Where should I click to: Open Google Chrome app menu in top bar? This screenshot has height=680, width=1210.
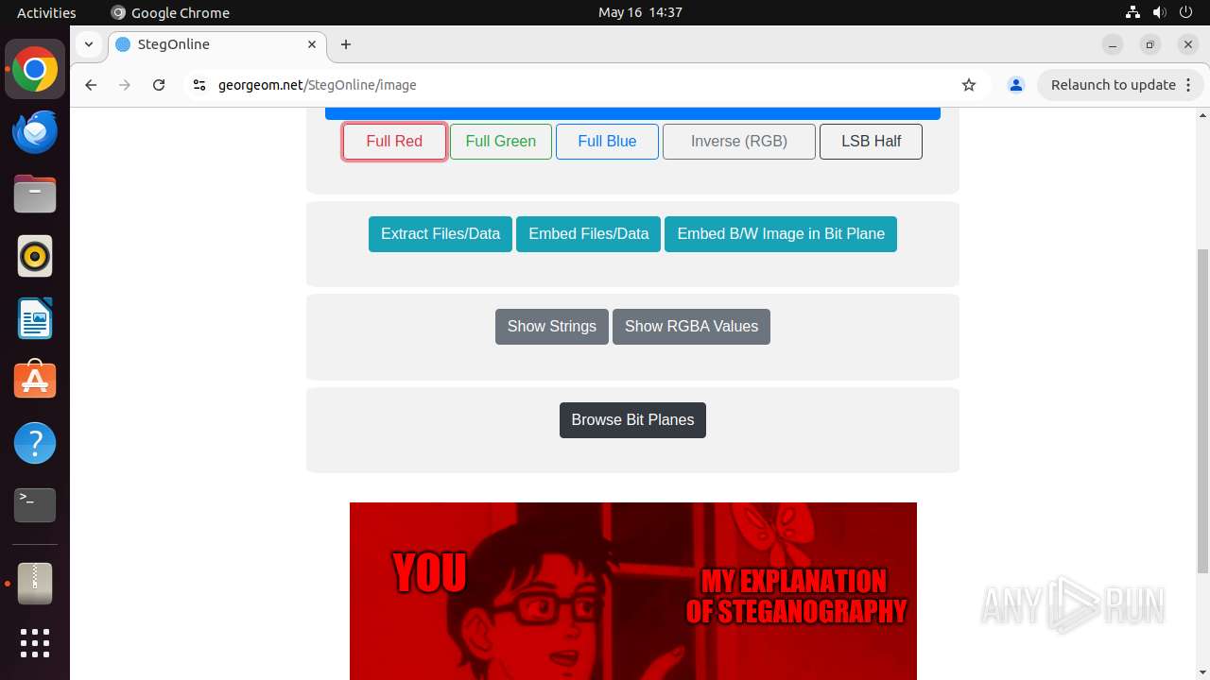coord(170,12)
